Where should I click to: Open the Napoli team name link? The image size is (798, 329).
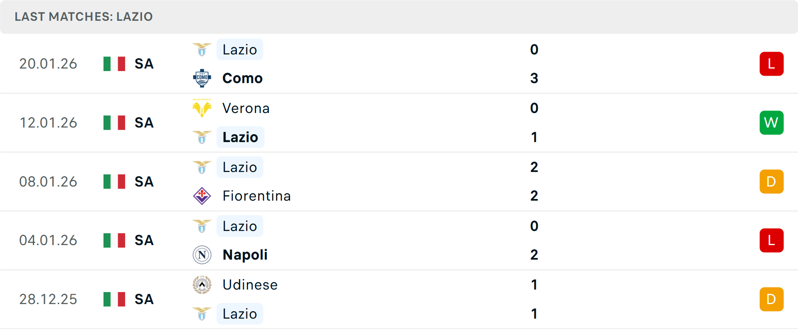tap(245, 255)
